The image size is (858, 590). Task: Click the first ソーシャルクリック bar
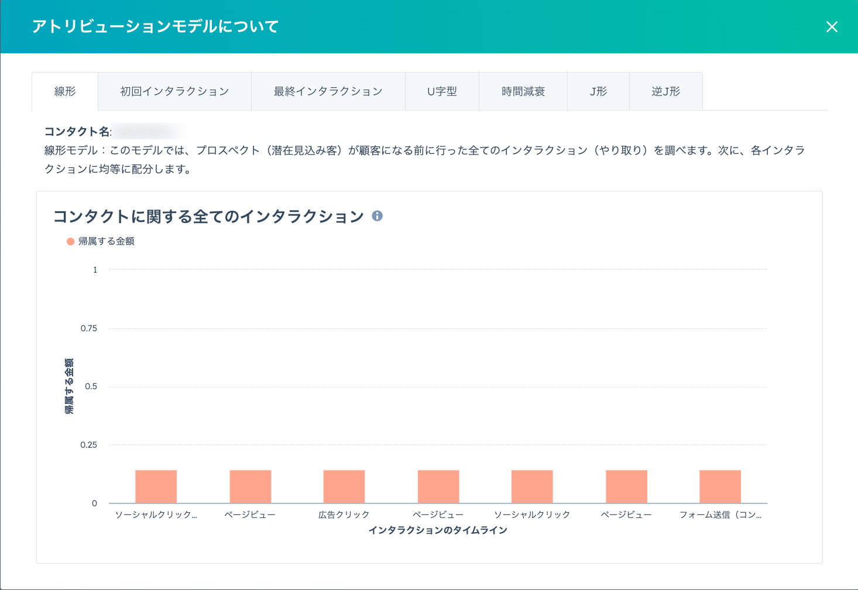156,486
